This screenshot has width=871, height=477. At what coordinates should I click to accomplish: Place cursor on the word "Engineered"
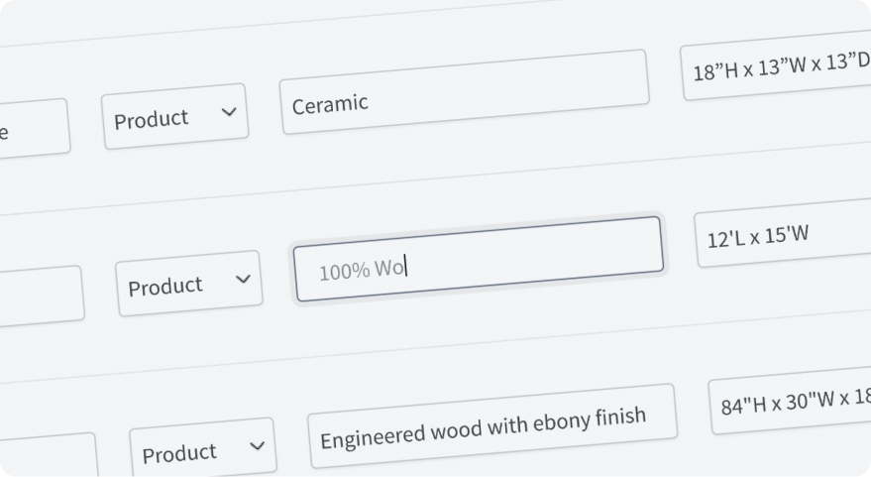tap(369, 436)
